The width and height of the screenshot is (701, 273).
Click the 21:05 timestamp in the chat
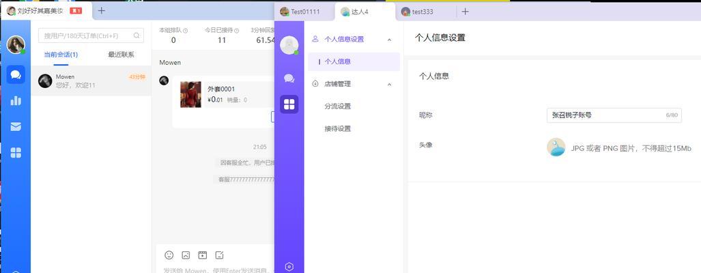(260, 147)
